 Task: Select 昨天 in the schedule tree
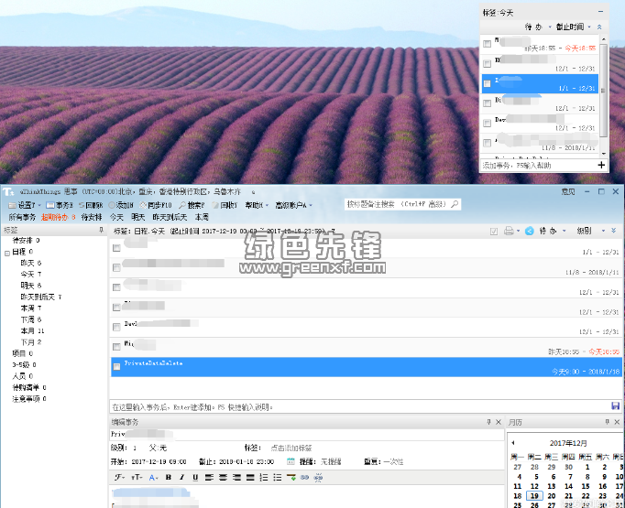(x=30, y=263)
